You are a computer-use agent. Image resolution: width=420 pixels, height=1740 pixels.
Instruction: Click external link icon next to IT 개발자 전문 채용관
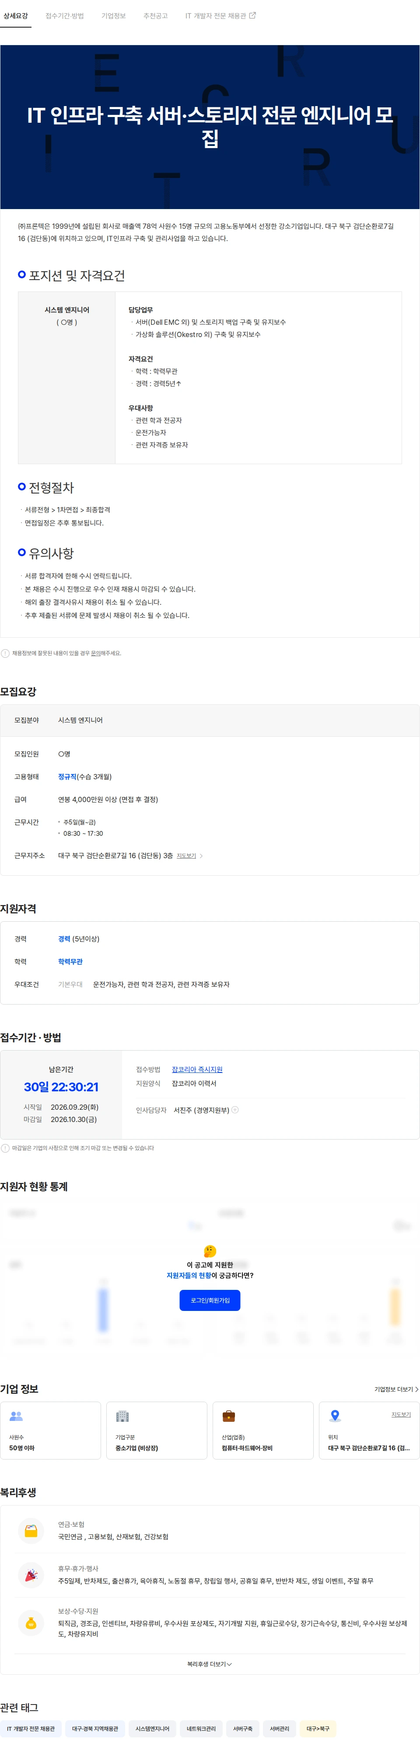253,15
